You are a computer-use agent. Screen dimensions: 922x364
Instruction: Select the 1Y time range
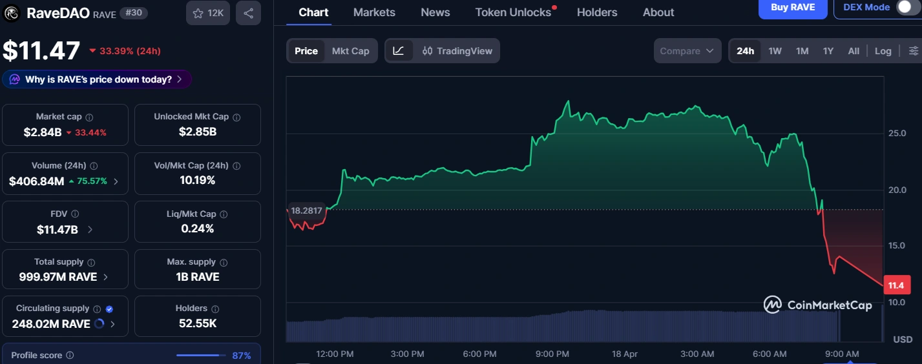click(828, 51)
